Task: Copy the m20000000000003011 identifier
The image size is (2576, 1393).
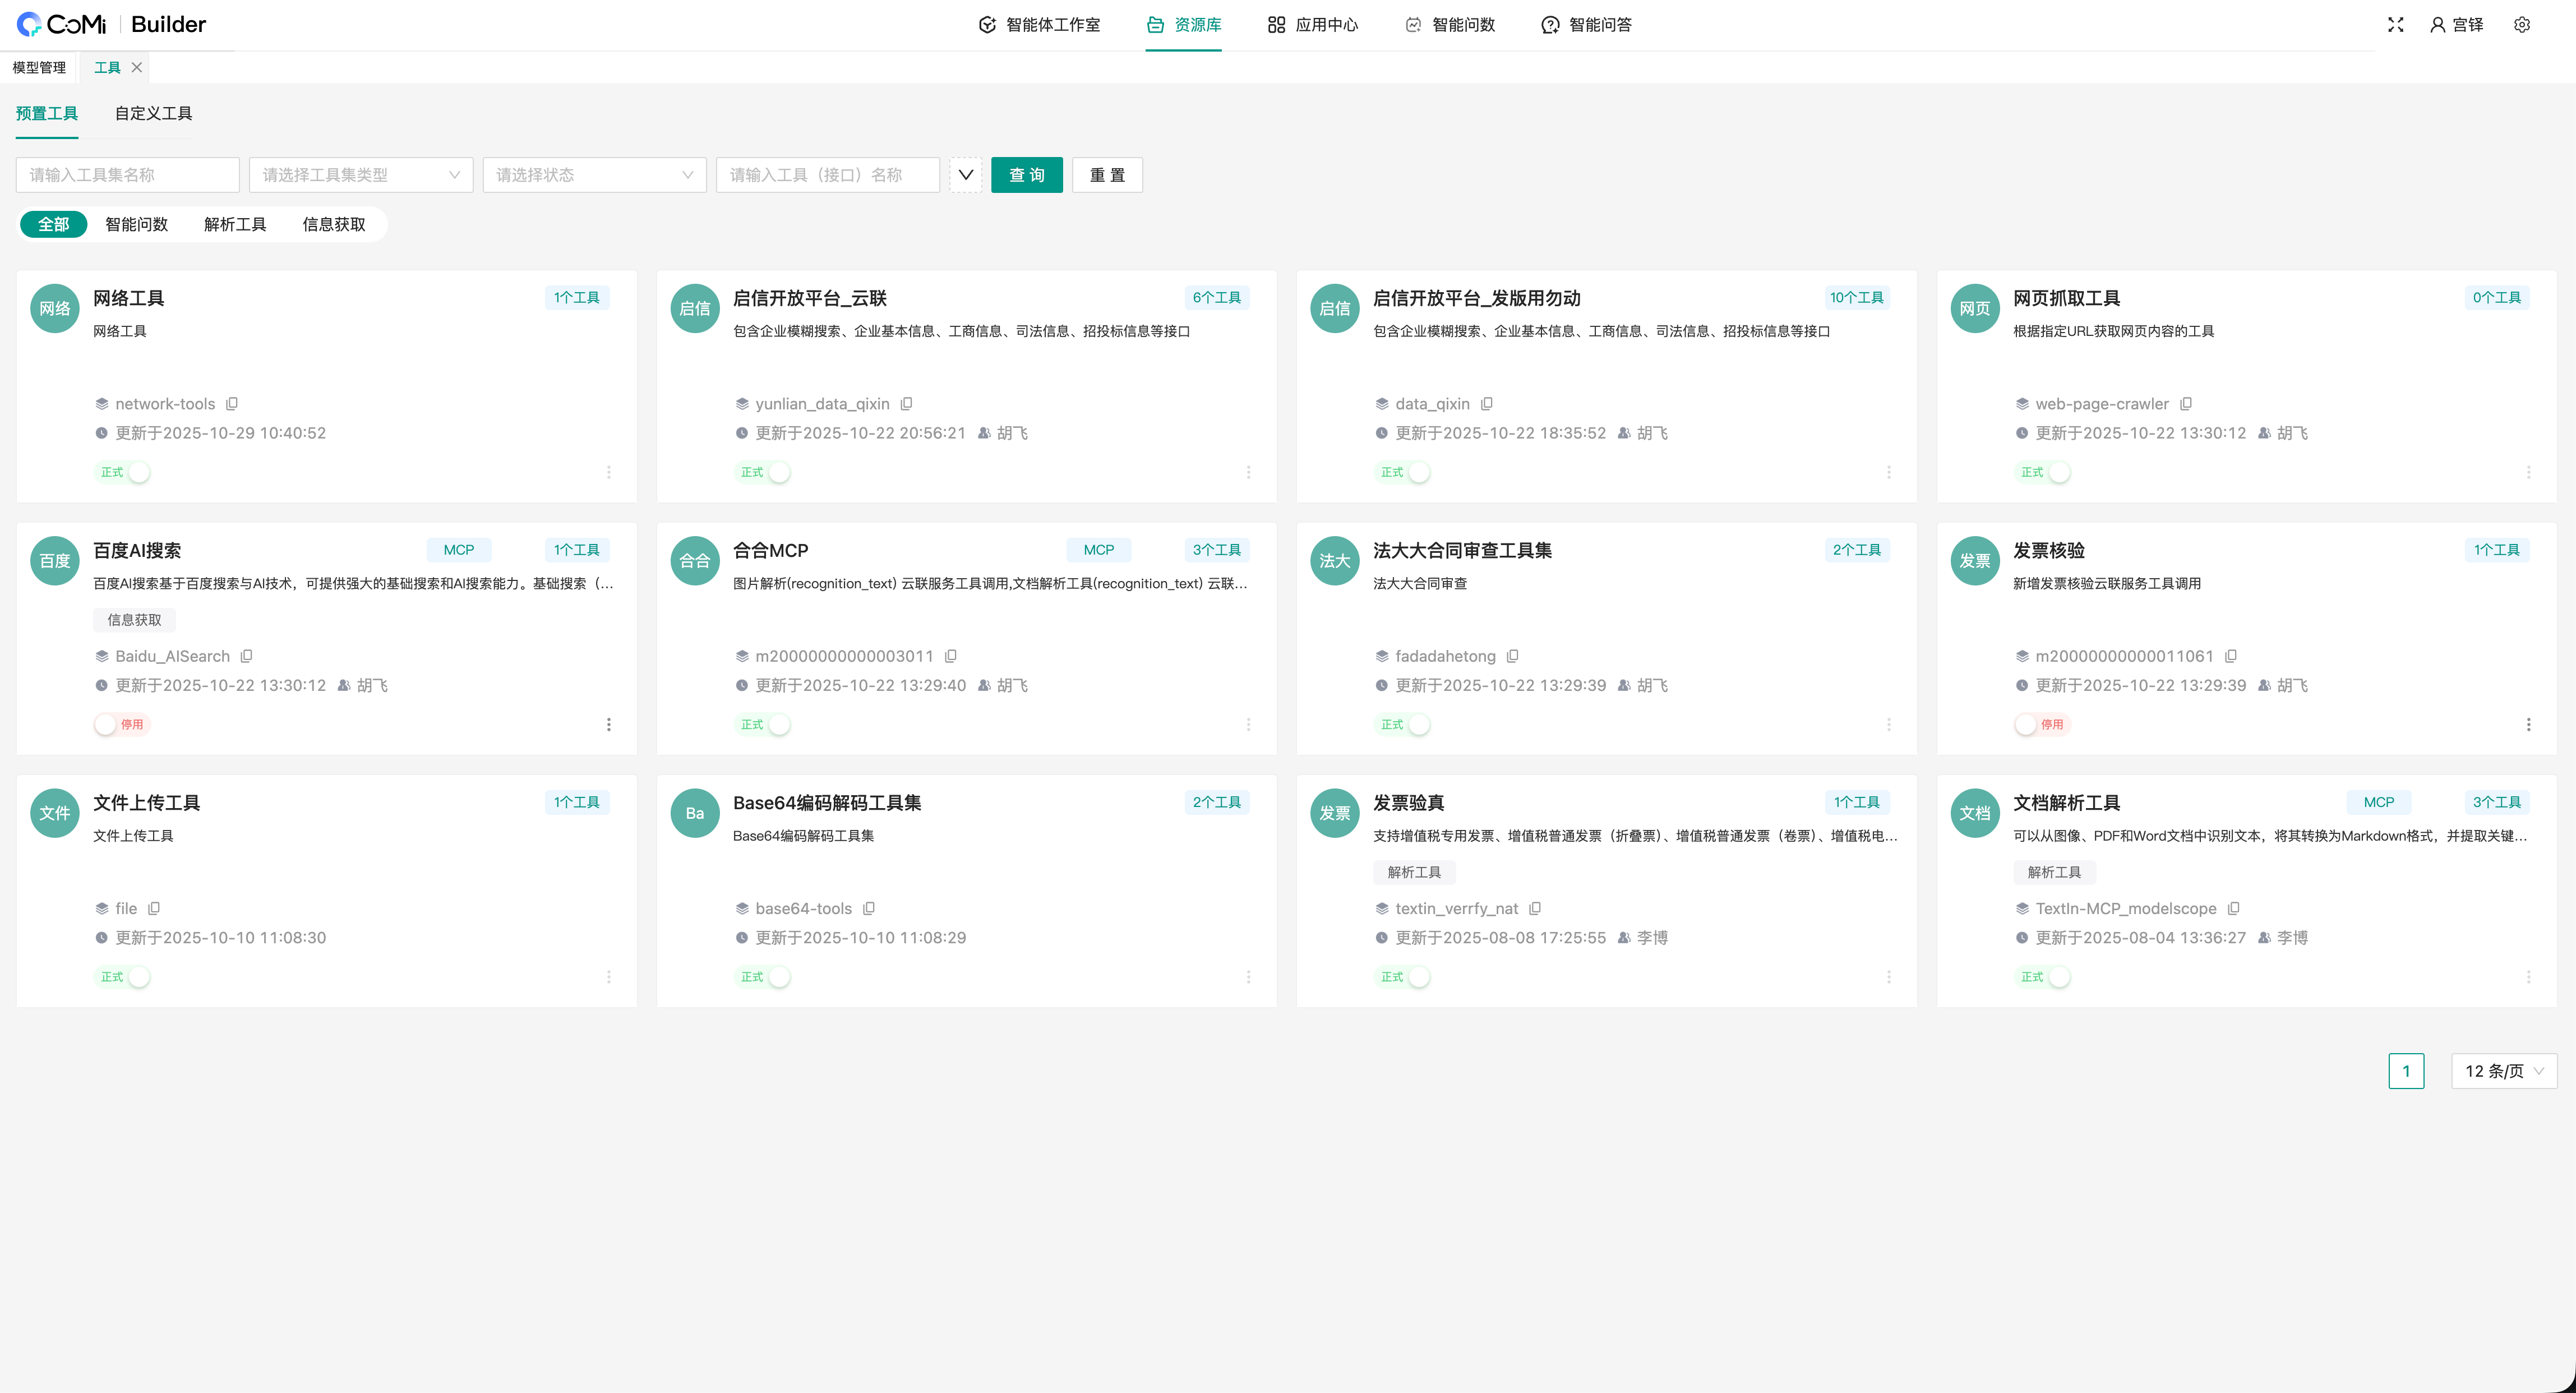Action: coord(951,656)
